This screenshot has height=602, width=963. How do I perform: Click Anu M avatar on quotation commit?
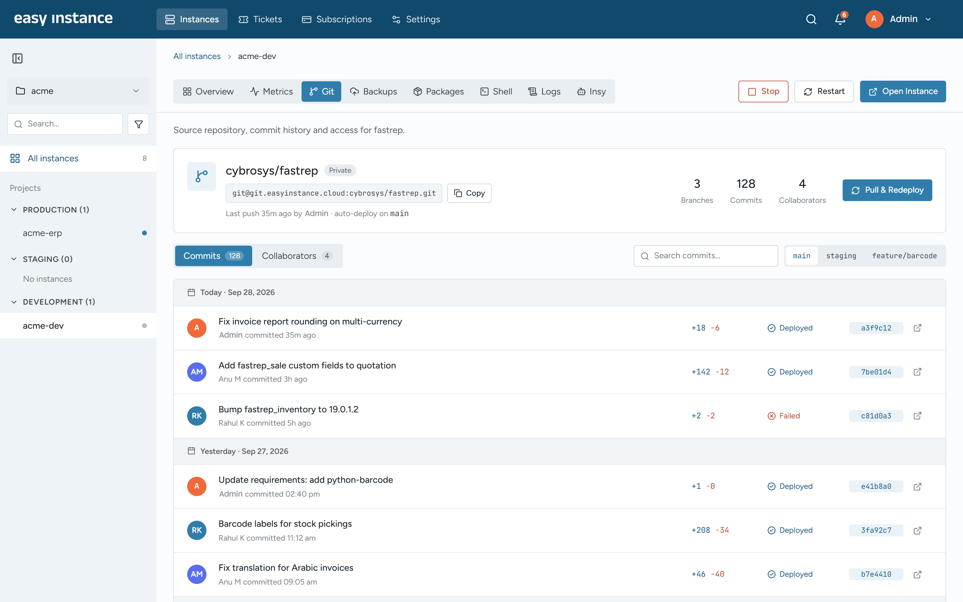[197, 372]
